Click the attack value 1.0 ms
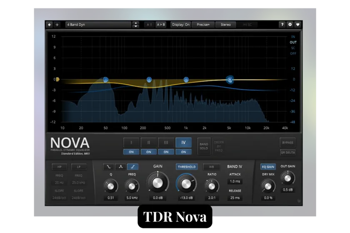 tap(235, 181)
